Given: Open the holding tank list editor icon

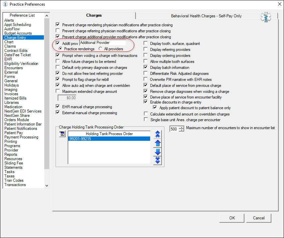Looking at the screenshot, I should tap(62, 134).
